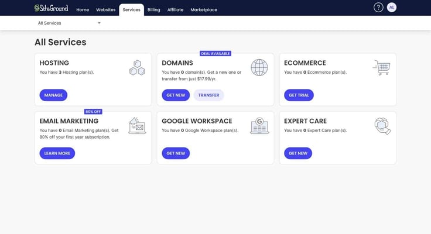Click the Hosting hexagons icon
Image resolution: width=431 pixels, height=234 pixels.
tap(137, 67)
